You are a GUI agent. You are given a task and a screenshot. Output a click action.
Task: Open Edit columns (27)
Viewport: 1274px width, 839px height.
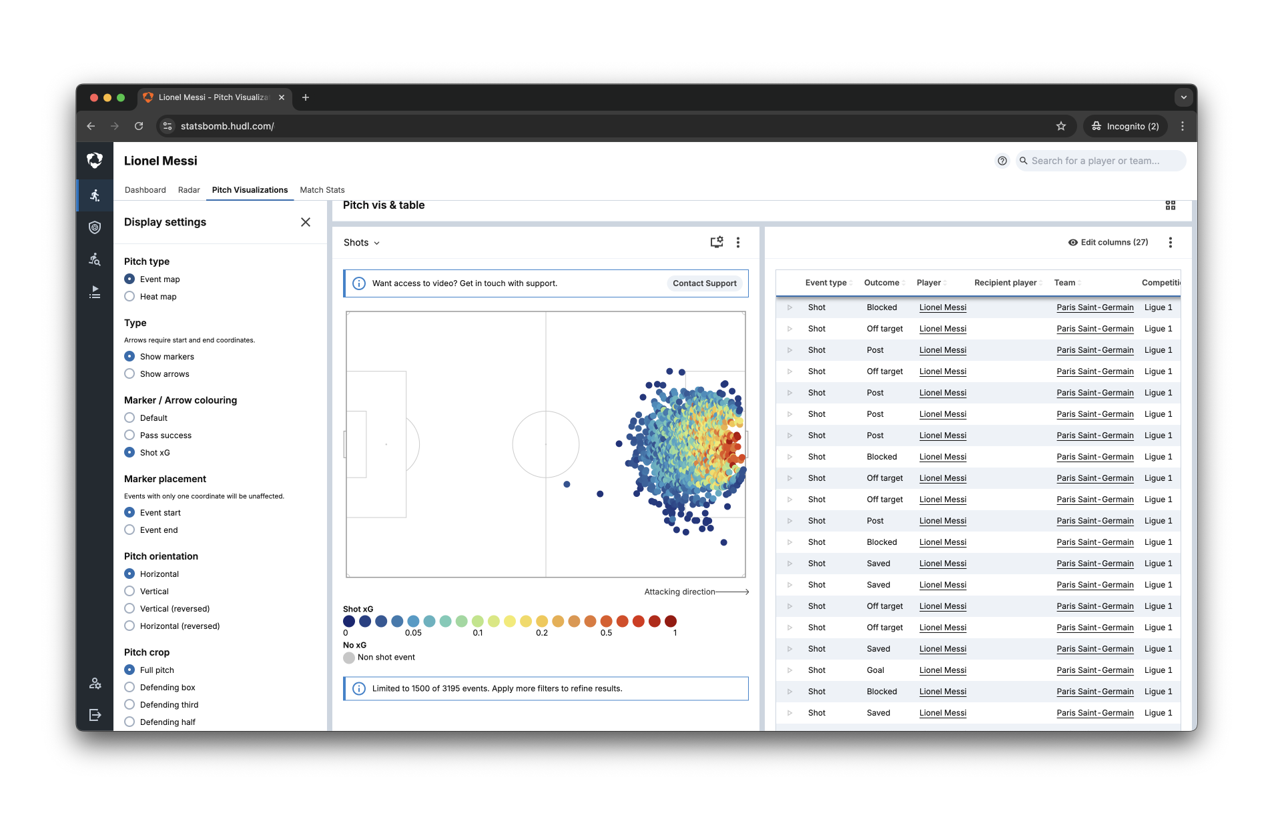coord(1108,243)
